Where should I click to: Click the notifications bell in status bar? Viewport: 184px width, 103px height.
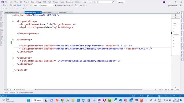pyautogui.click(x=181, y=96)
